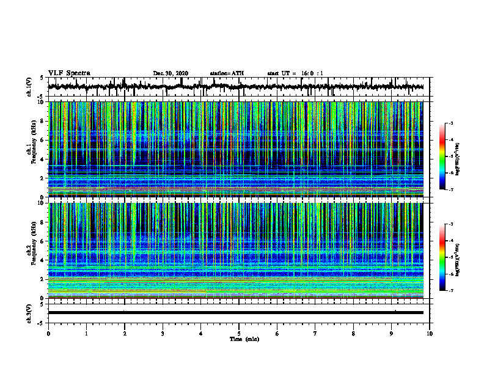Screen dimensions: 484x374
Task: Click the ch.3 flat black trace line
Action: 236,313
